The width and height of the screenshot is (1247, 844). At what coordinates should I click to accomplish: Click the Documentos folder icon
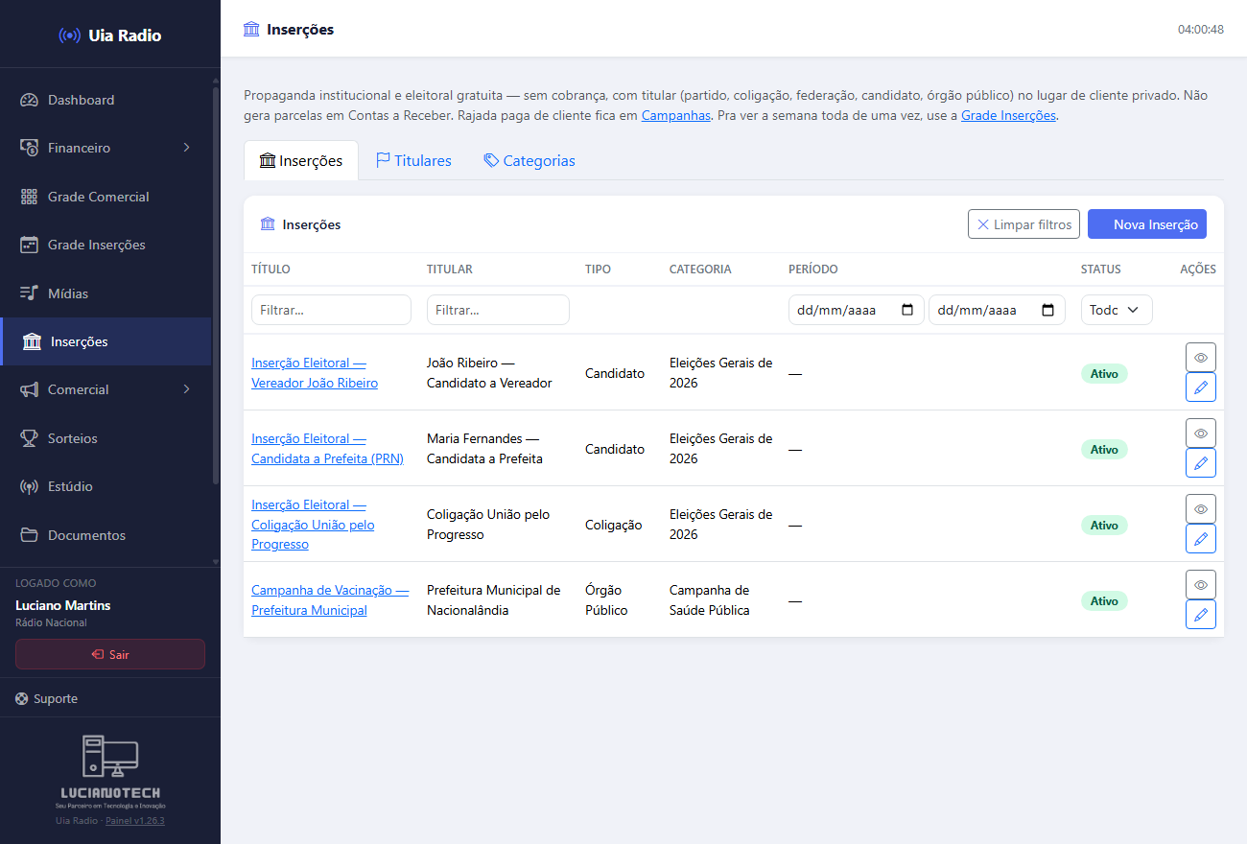[29, 535]
